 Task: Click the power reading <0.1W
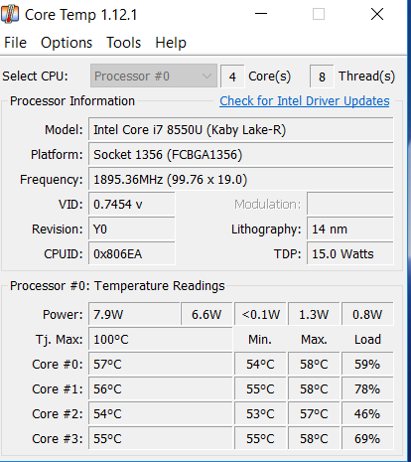260,314
